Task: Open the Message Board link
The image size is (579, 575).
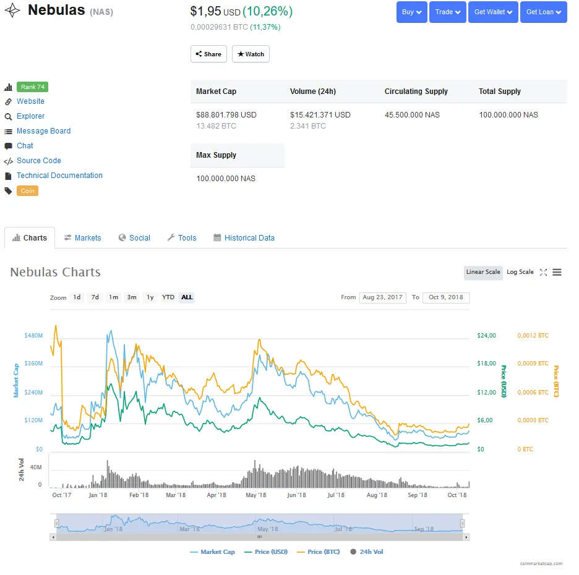Action: click(43, 131)
